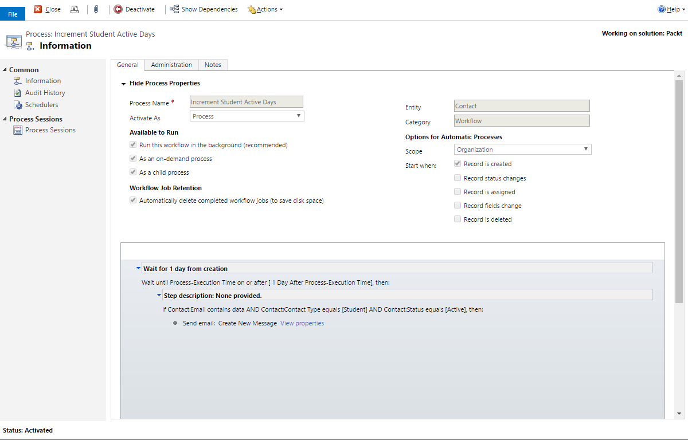688x440 pixels.
Task: Click the Show Dependencies icon
Action: tap(174, 9)
